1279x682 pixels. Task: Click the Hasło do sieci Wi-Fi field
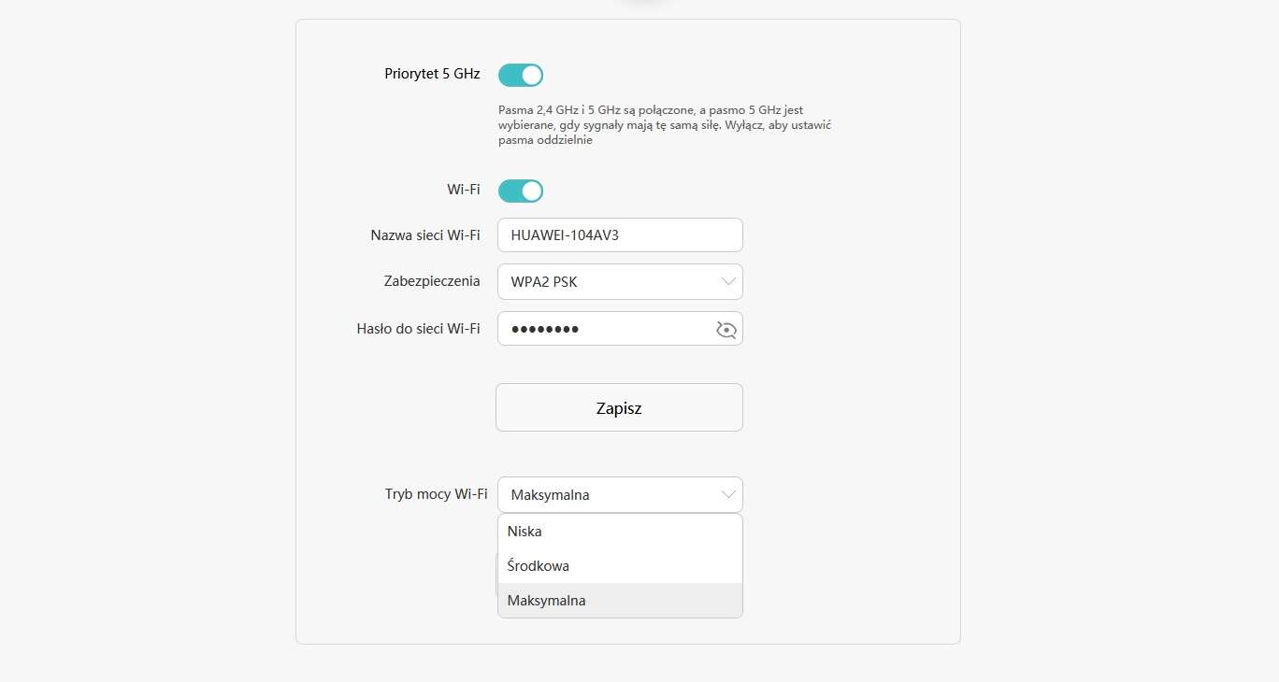tap(608, 329)
